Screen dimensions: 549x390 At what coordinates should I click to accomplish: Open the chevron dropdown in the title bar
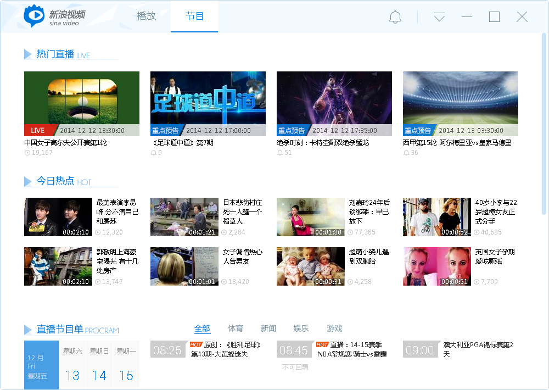439,16
